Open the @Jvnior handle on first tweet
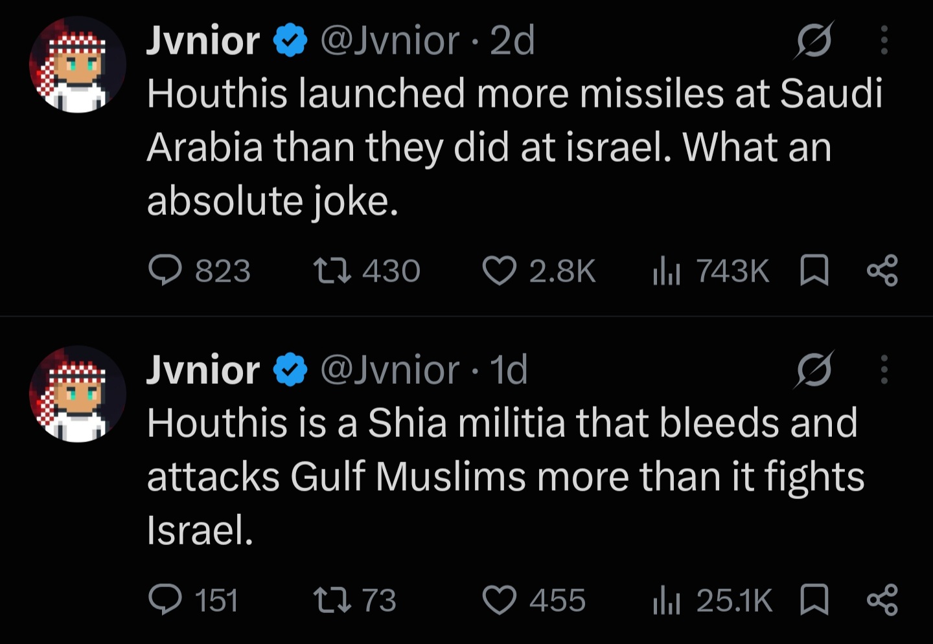 click(x=390, y=41)
